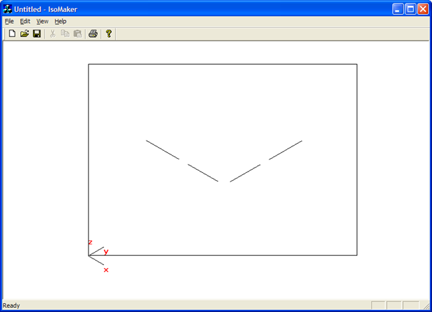Select the Cut scissors icon
The height and width of the screenshot is (312, 432).
pyautogui.click(x=53, y=34)
